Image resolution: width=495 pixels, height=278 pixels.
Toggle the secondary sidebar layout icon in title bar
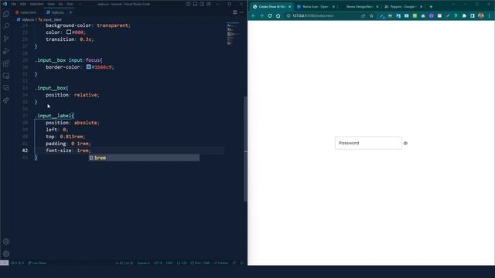pyautogui.click(x=202, y=4)
